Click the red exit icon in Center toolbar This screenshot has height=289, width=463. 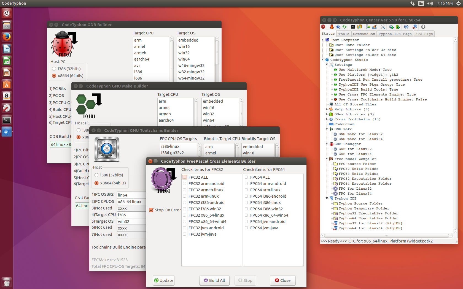point(323,27)
